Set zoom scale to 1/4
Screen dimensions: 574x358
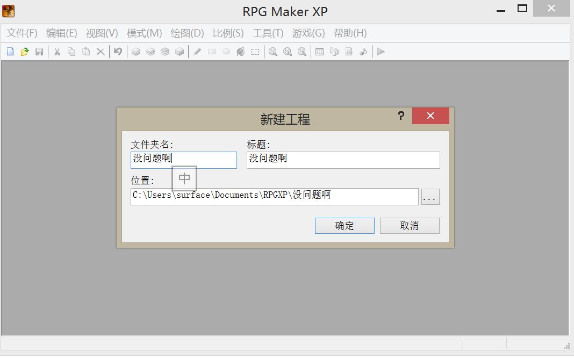pyautogui.click(x=302, y=52)
